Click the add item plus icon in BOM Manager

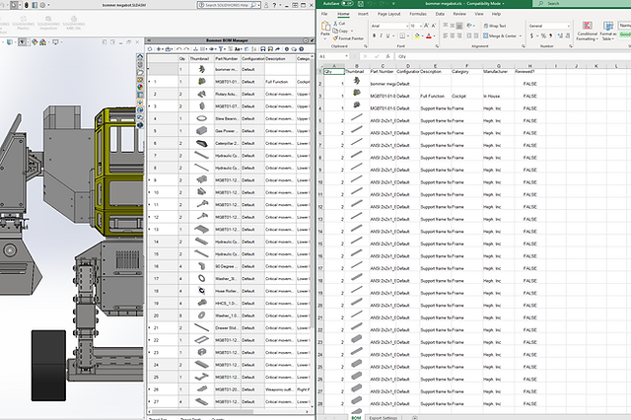click(x=159, y=49)
